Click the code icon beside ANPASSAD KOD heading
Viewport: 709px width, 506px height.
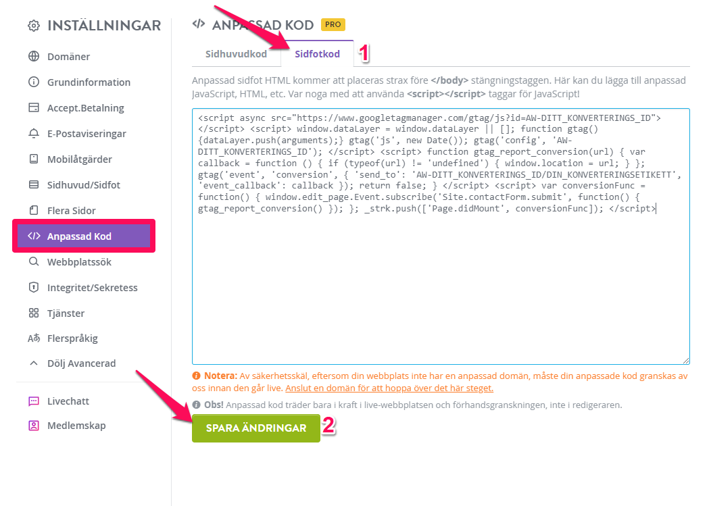(x=199, y=24)
